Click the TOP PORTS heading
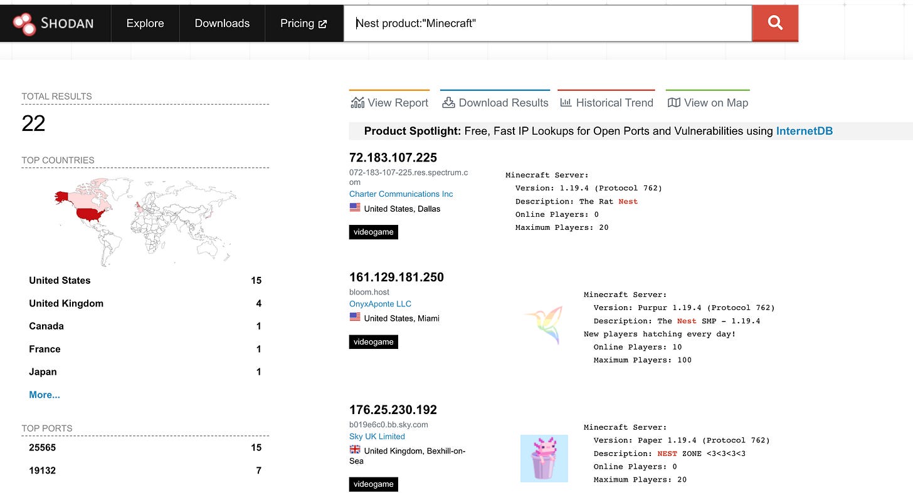 pyautogui.click(x=47, y=428)
